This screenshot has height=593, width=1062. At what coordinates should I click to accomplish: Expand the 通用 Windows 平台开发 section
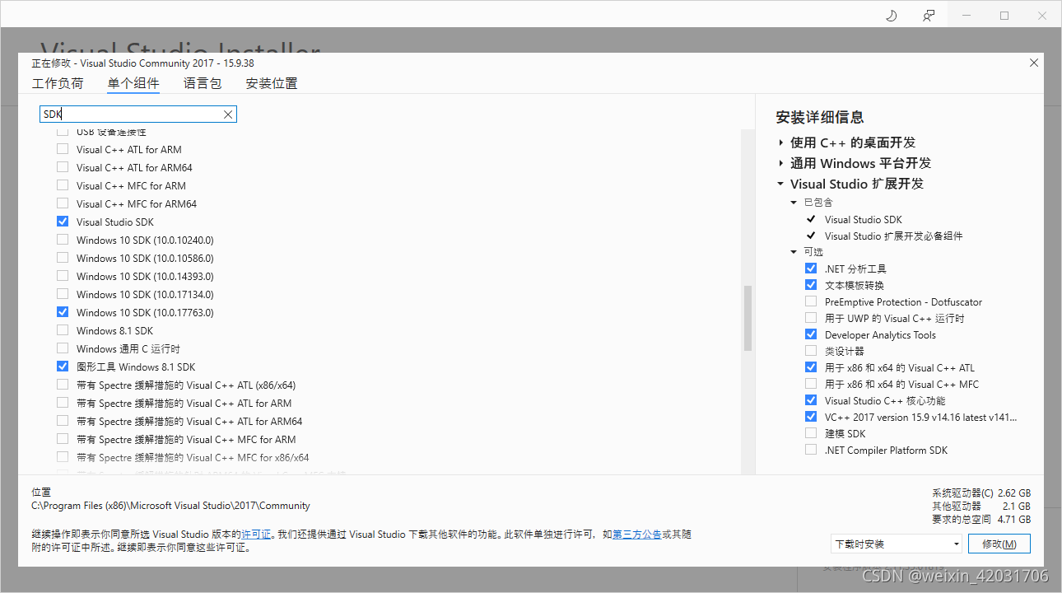(x=781, y=163)
